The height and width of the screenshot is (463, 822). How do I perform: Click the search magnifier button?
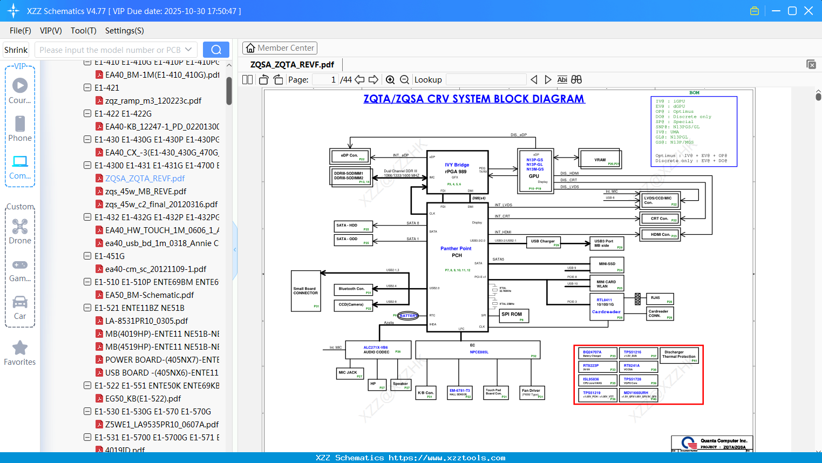(216, 50)
